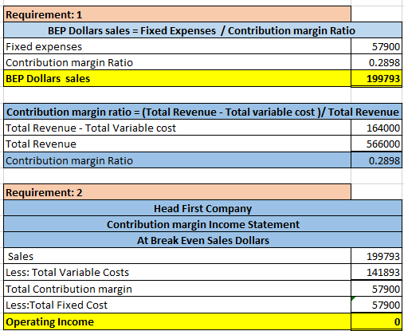Select the 'Requirement: 1' header cell
This screenshot has width=404, height=331.
177,14
